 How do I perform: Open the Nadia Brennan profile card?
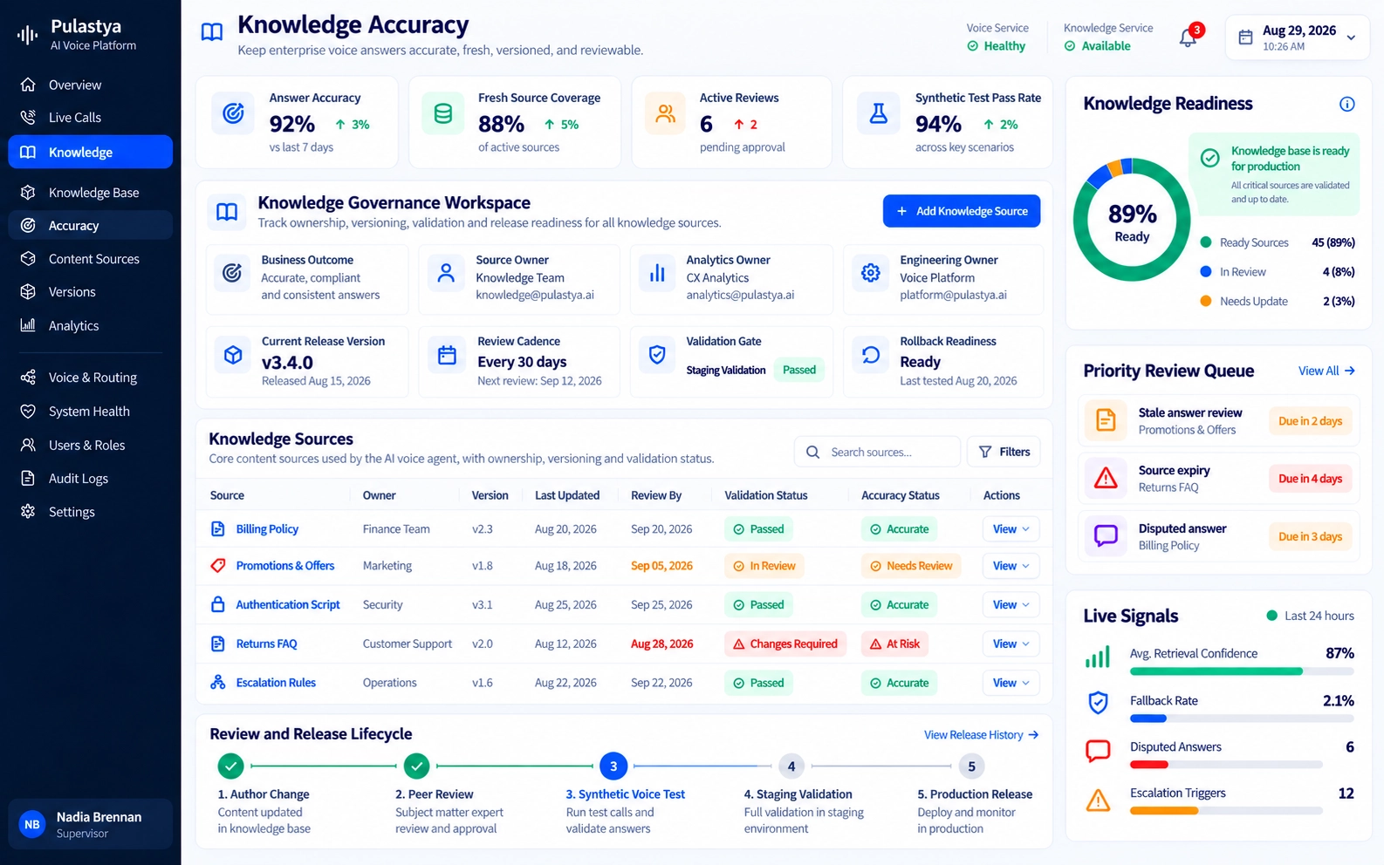click(x=90, y=824)
